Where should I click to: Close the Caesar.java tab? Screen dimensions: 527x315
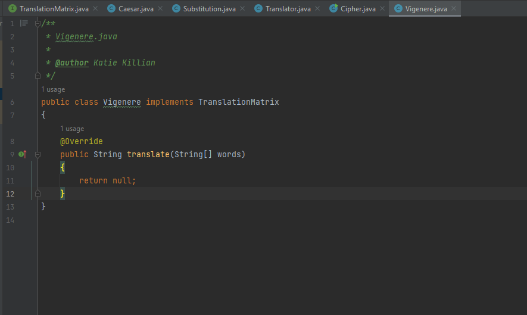pos(160,8)
